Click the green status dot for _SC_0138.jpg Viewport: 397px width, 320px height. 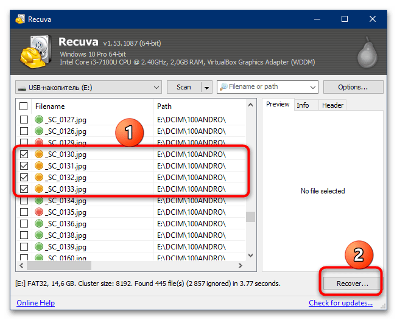(39, 235)
